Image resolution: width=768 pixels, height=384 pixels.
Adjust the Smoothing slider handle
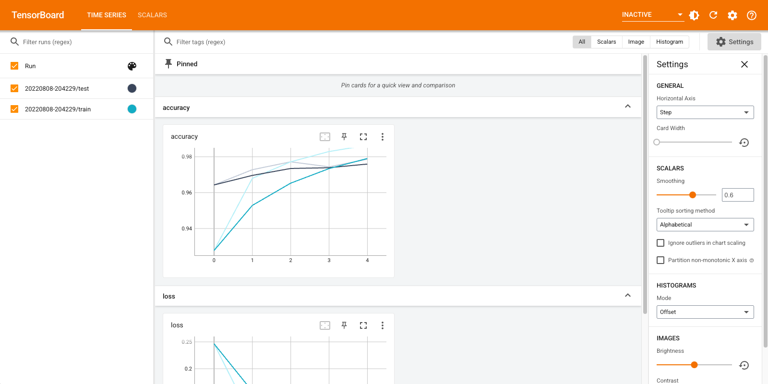pyautogui.click(x=693, y=195)
